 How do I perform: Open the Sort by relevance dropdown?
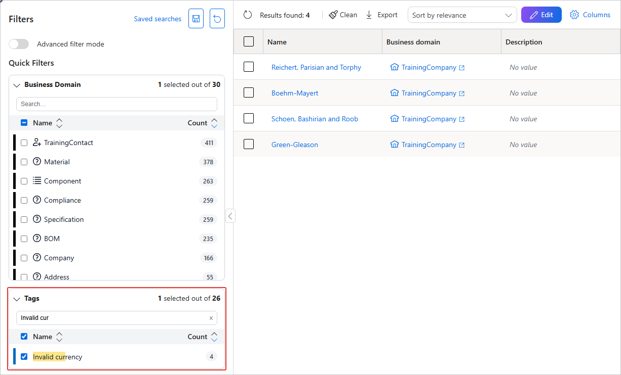[x=462, y=15]
